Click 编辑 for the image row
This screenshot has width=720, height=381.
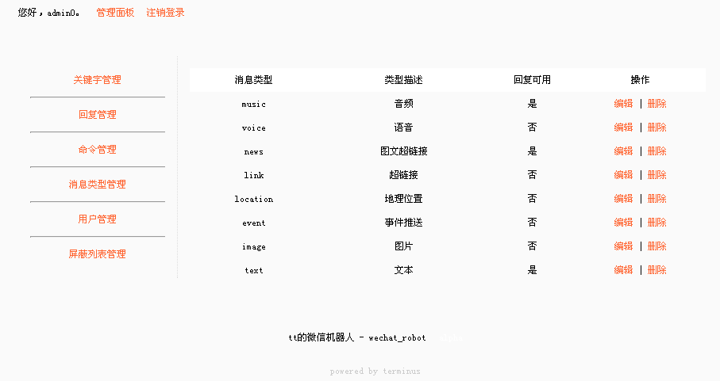point(623,246)
